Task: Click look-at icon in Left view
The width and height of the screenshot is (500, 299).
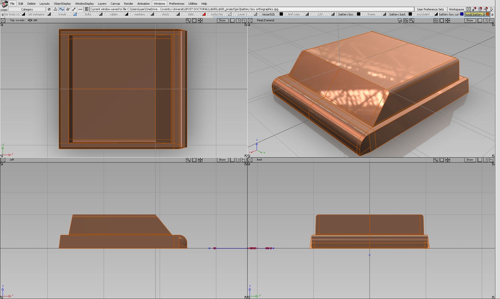Action: (x=194, y=160)
